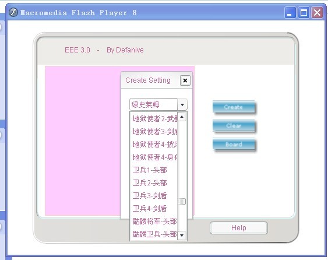Pick 卫兵4-剑盾 from the list
The image size is (328, 260).
(154, 208)
